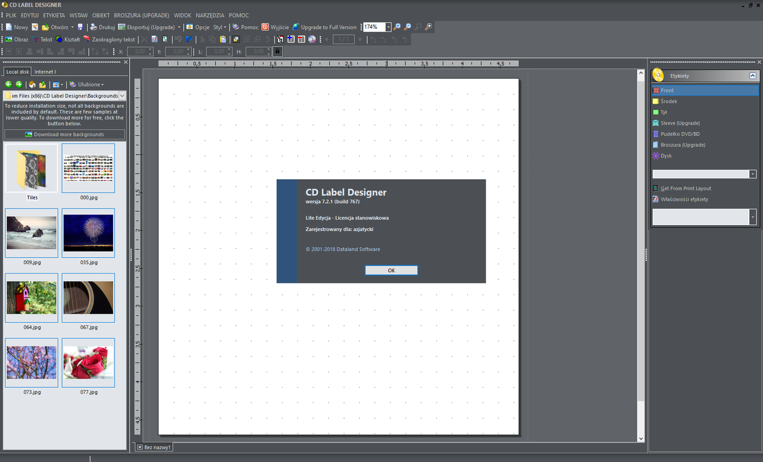
Task: Open the Ulubione favorites dropdown
Action: point(87,85)
